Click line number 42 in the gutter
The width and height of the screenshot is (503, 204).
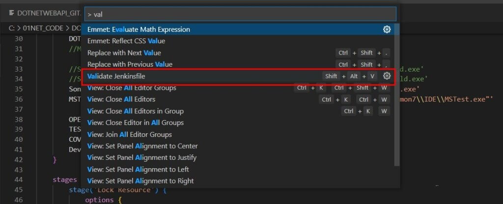(19, 159)
